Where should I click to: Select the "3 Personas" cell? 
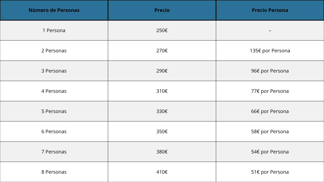pyautogui.click(x=54, y=71)
